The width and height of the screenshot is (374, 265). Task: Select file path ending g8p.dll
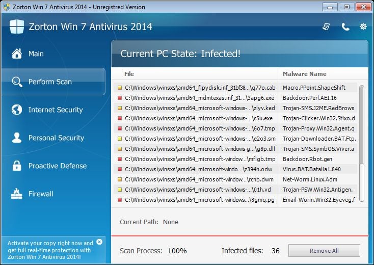point(200,149)
